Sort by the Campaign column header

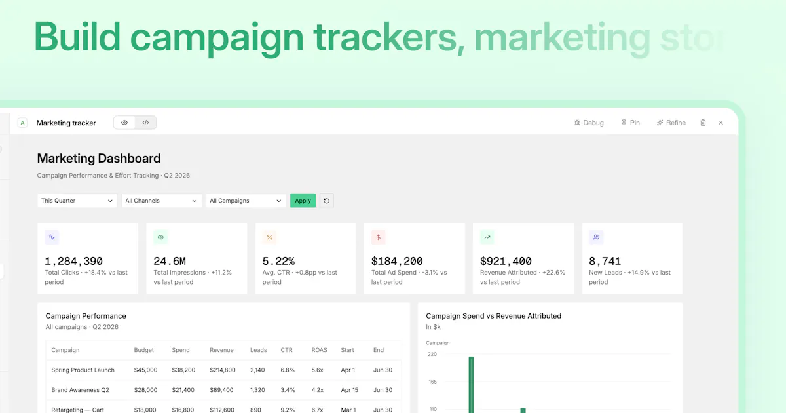tap(65, 350)
